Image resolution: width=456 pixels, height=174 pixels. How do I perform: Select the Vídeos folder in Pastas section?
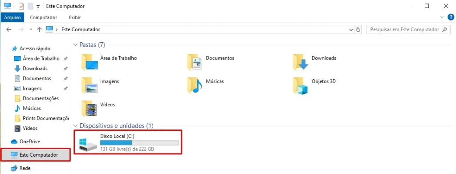point(89,108)
